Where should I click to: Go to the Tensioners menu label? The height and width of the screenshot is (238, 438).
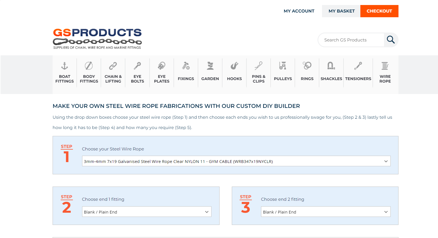coord(358,79)
